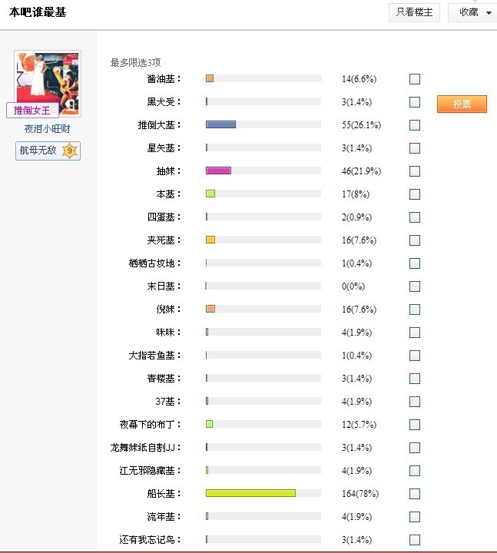Screen dimensions: 497x553
Task: Tick the checkbox for 推倒大基
Action: point(415,125)
